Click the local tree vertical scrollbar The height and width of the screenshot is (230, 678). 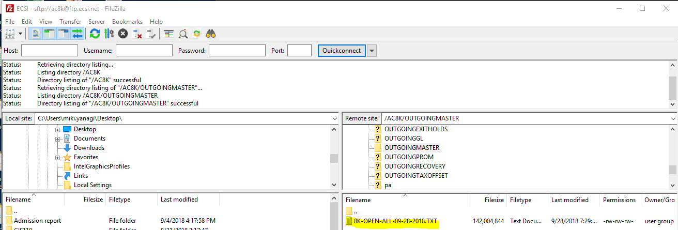[334, 157]
